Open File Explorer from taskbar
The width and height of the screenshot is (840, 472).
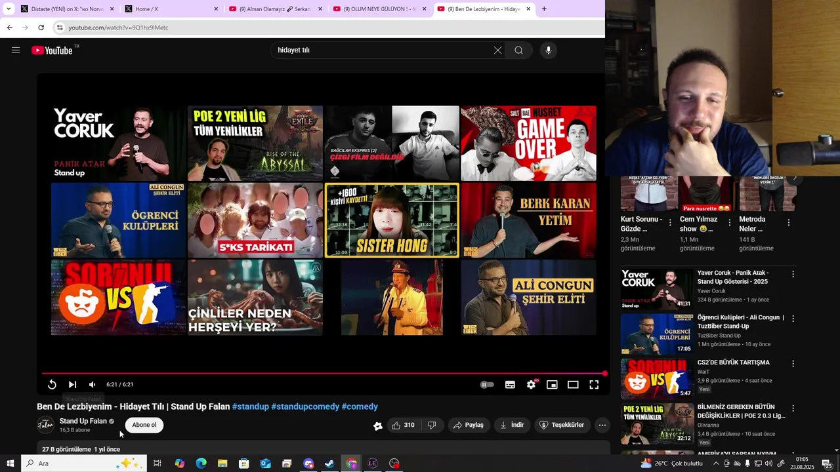tap(222, 463)
